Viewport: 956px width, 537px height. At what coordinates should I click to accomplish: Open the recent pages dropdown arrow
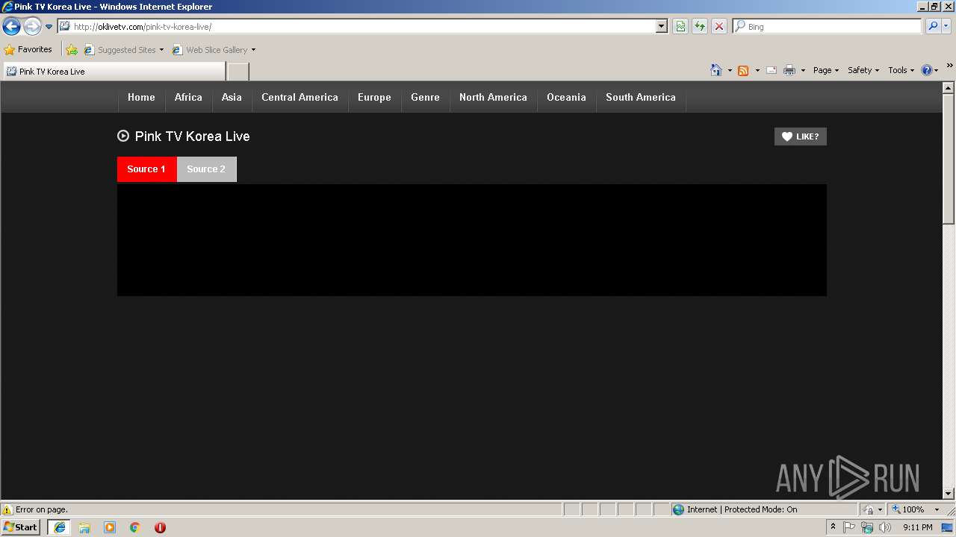[x=49, y=27]
